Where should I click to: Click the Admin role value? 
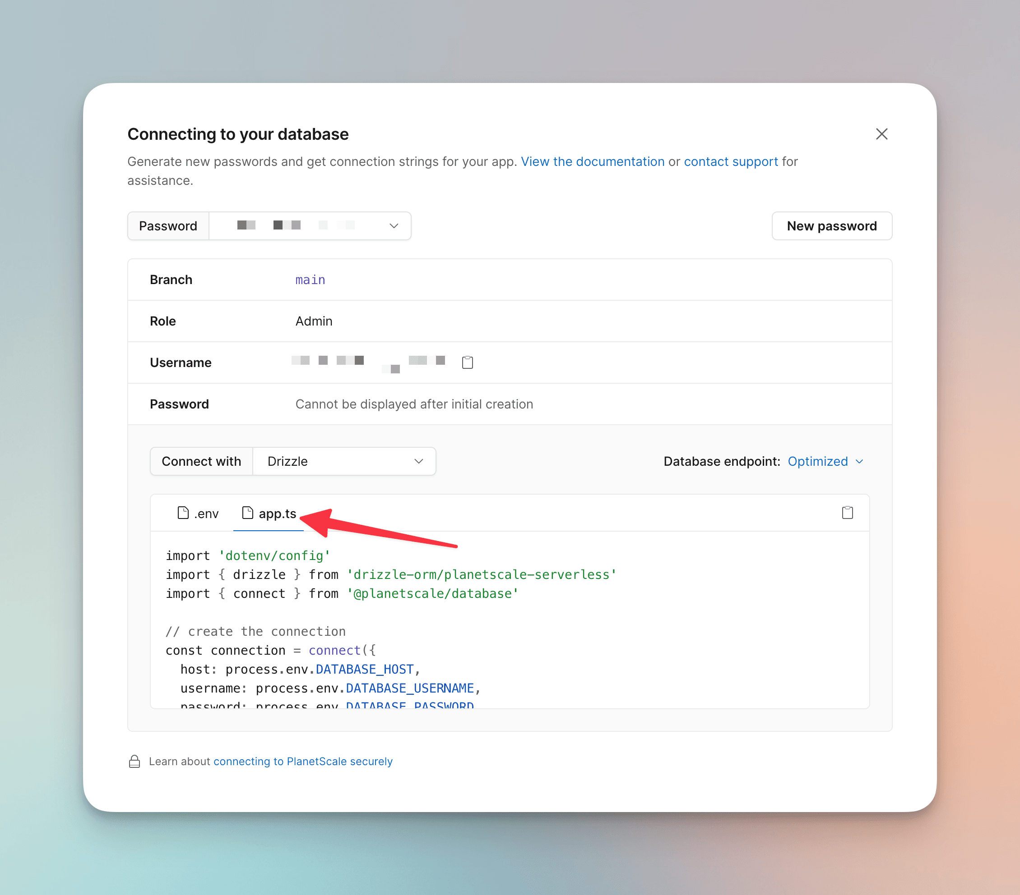[x=314, y=321]
